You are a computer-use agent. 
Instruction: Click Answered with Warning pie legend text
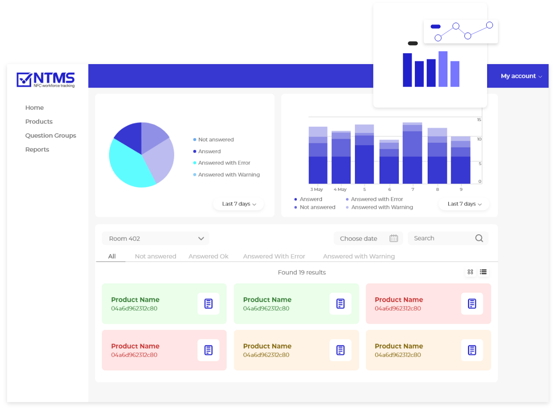[x=229, y=174]
